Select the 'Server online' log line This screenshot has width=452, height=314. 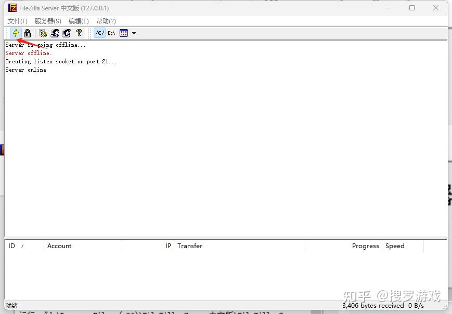pyautogui.click(x=25, y=70)
